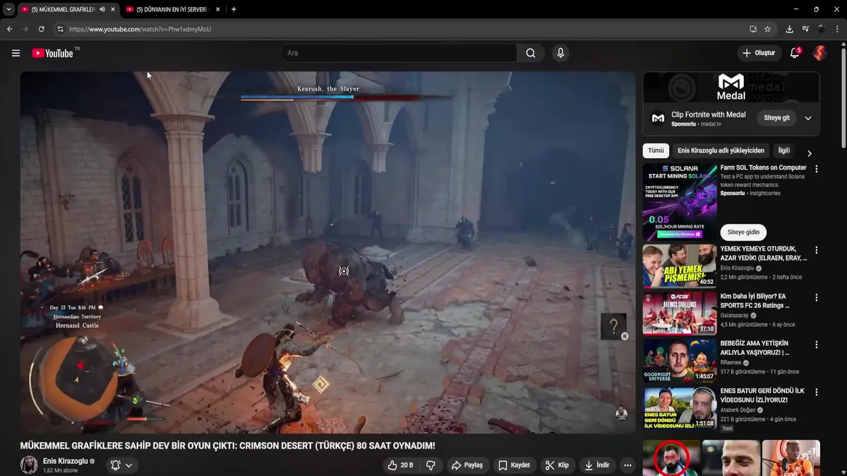Show more filter chips with right arrow
The width and height of the screenshot is (847, 476).
click(x=809, y=153)
